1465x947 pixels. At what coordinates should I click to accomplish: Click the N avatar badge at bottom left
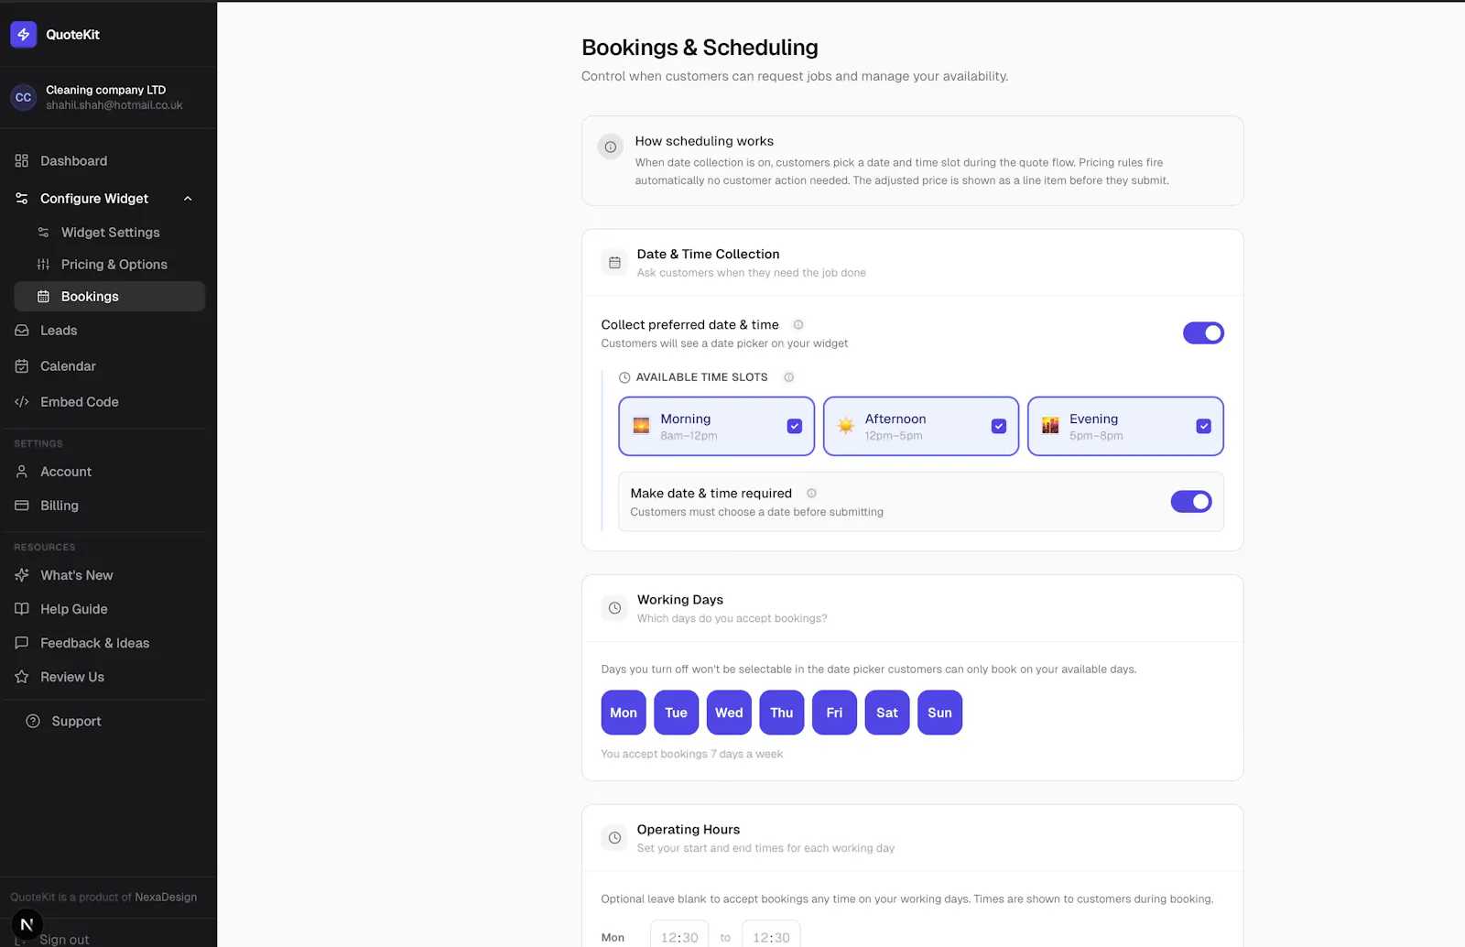coord(27,924)
